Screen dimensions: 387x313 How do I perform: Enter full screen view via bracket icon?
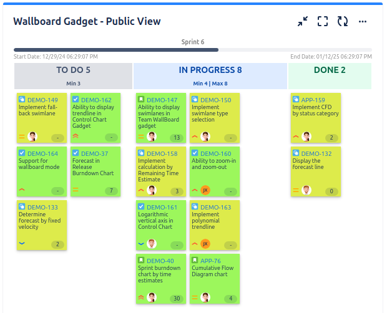click(x=323, y=21)
